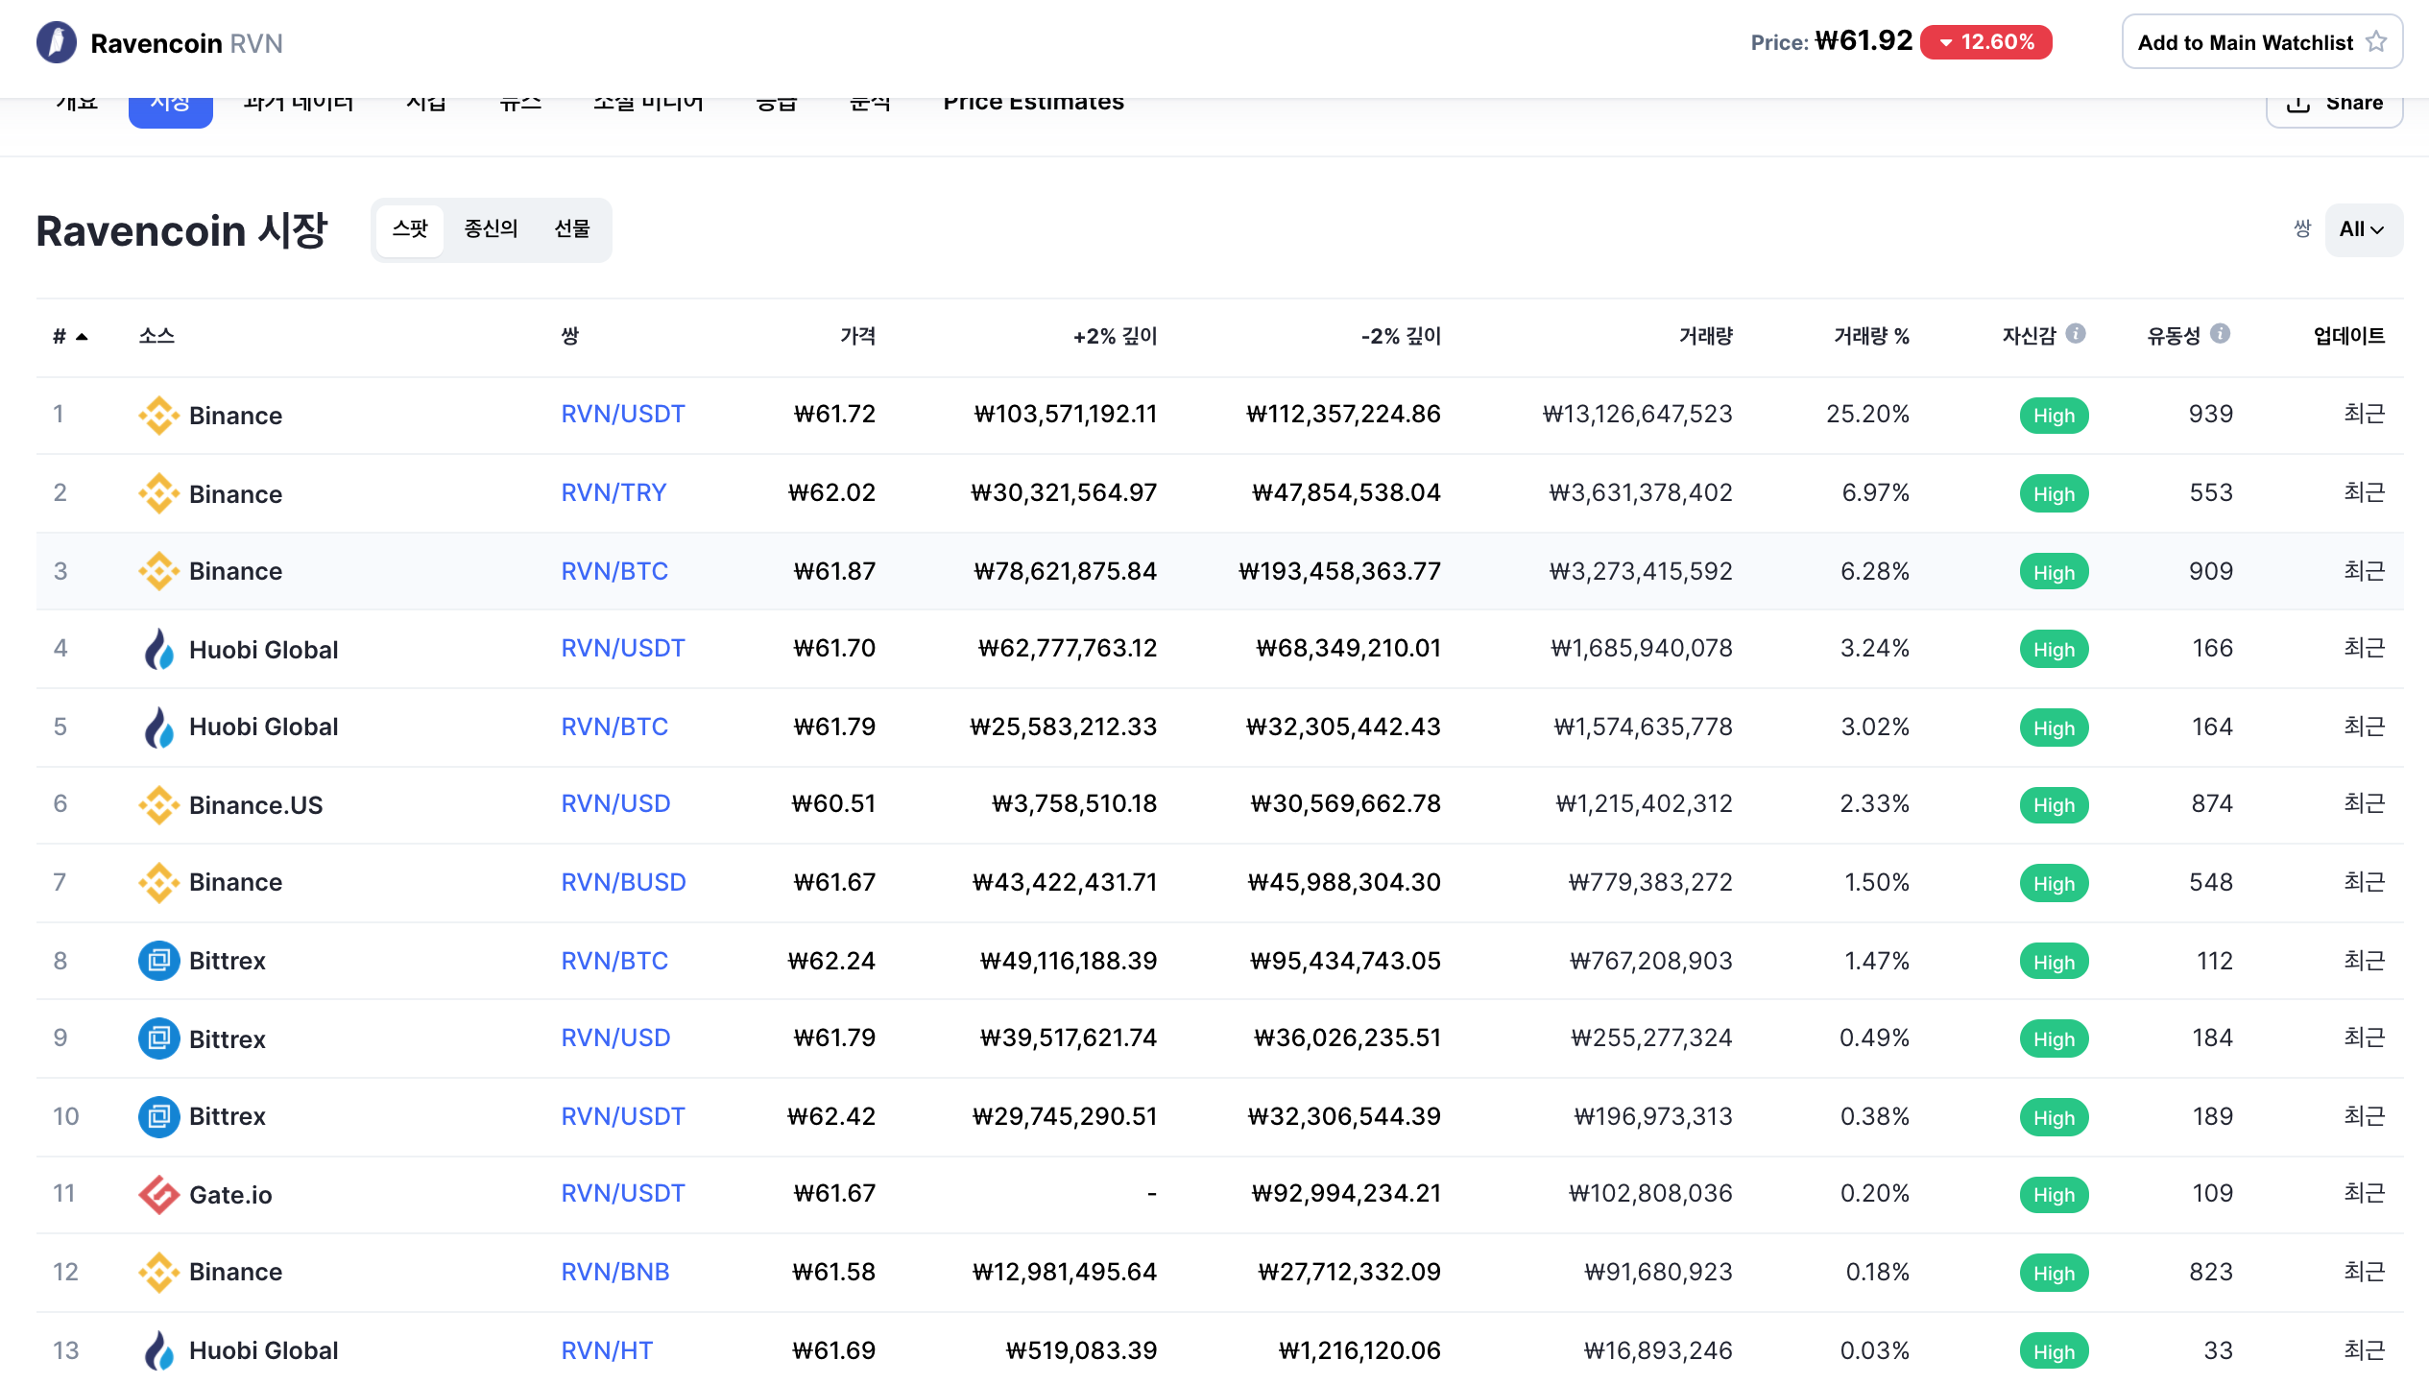2429x1384 pixels.
Task: Sort by +2% 깊이 column header
Action: pos(1115,336)
